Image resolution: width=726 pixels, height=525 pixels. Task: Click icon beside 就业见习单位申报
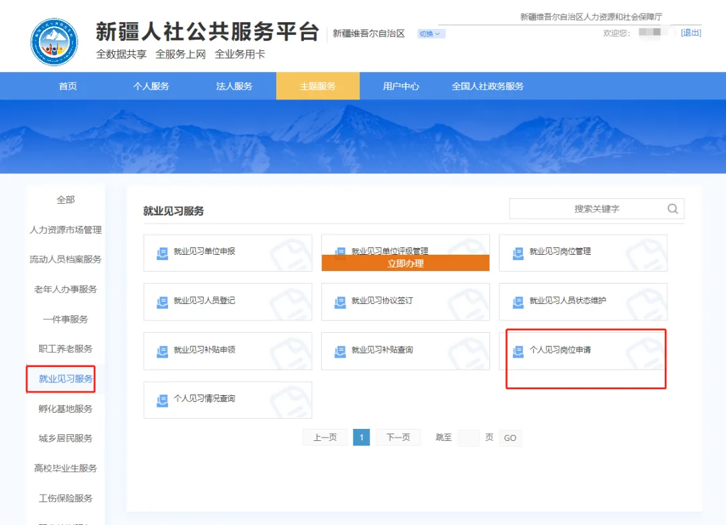click(162, 253)
